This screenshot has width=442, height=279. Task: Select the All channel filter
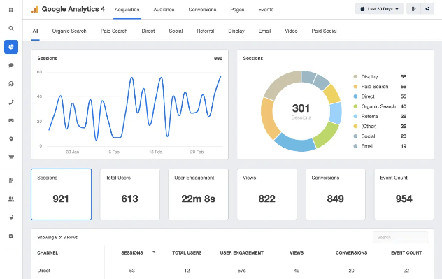click(35, 31)
